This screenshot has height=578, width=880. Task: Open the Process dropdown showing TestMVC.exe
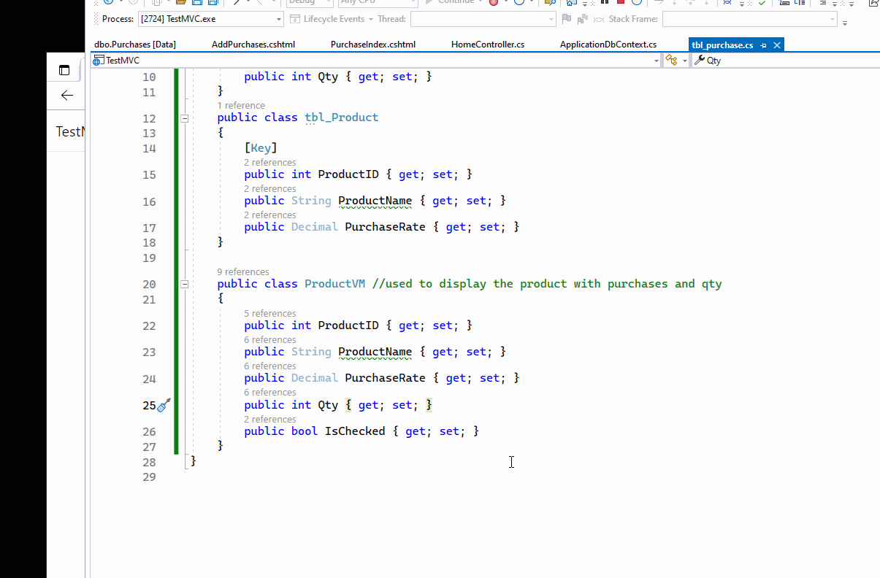pos(211,19)
